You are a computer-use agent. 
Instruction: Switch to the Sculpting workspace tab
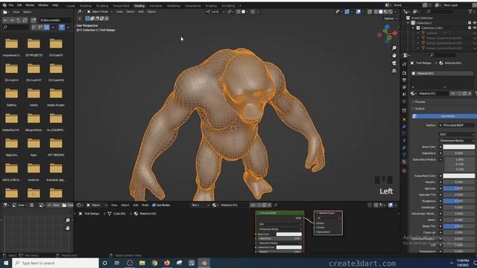(102, 6)
